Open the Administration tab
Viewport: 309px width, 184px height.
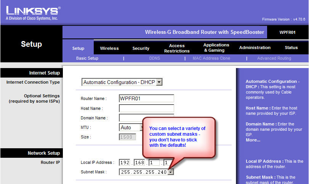tap(255, 48)
